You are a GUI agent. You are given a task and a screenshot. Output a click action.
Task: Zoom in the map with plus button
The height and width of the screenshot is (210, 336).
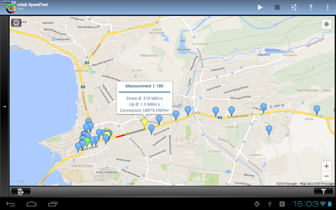(x=326, y=166)
